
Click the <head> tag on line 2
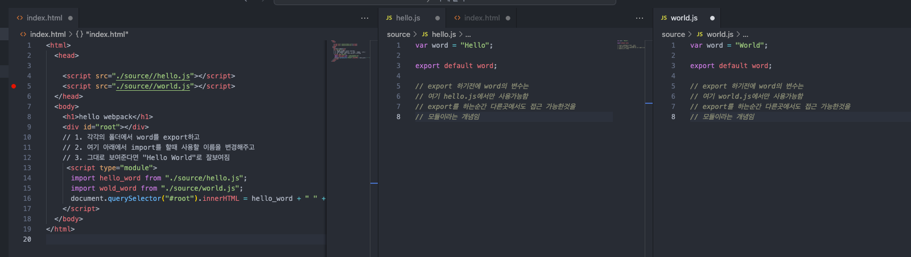(67, 56)
